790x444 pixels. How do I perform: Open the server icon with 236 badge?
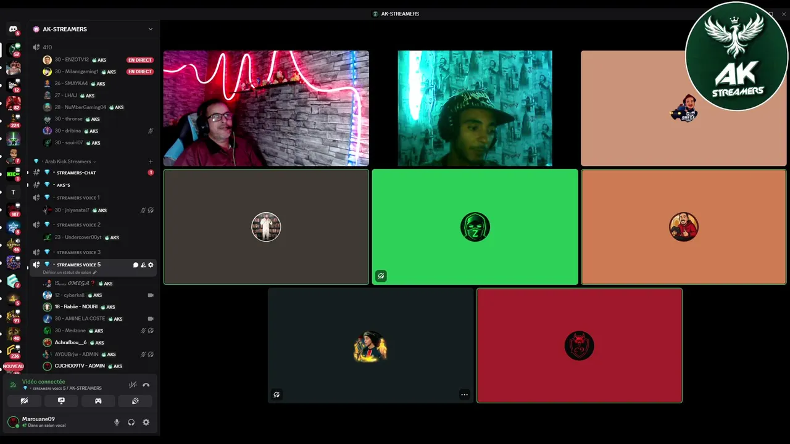pyautogui.click(x=13, y=351)
